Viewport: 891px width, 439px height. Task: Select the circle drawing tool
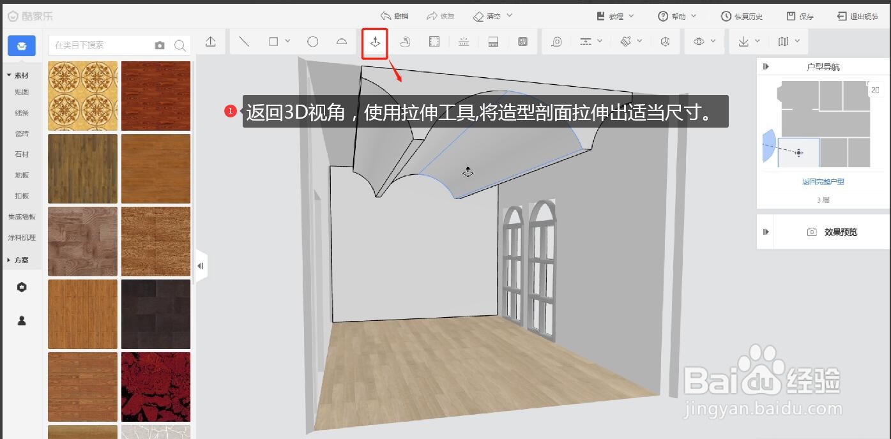coord(312,41)
